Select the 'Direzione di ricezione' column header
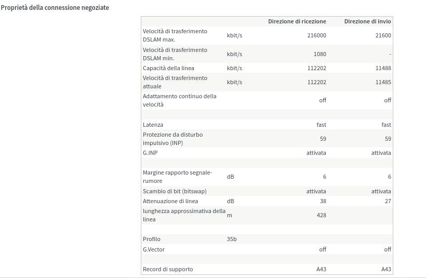426x278 pixels. click(x=297, y=21)
